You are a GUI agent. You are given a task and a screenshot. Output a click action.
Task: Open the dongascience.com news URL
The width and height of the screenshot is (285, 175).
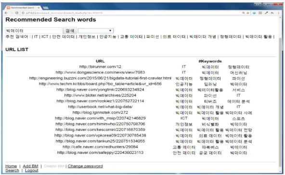100,72
